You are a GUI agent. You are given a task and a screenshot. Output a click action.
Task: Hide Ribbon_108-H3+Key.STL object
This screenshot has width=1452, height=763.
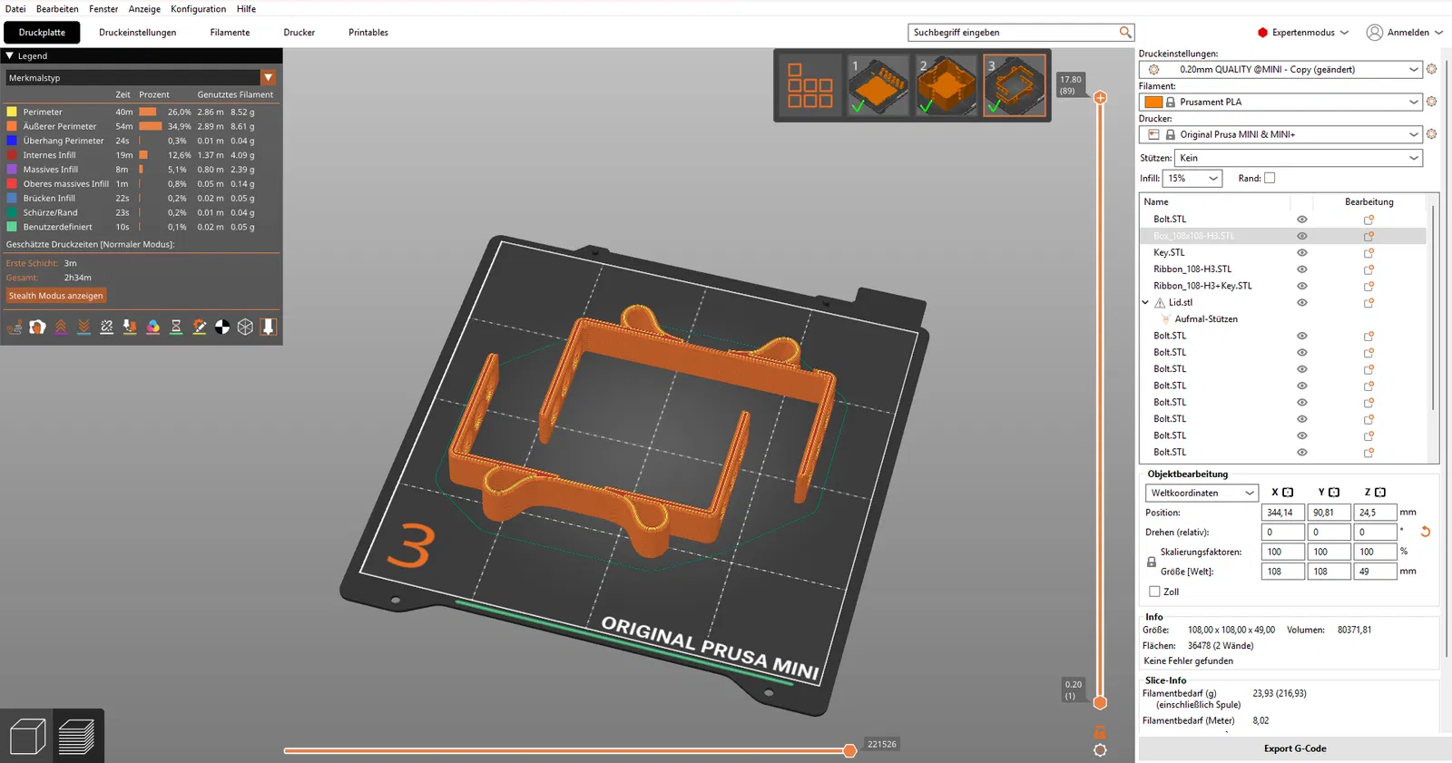pos(1302,286)
